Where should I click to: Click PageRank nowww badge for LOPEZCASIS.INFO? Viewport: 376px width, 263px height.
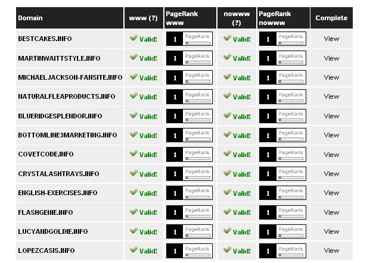282,251
